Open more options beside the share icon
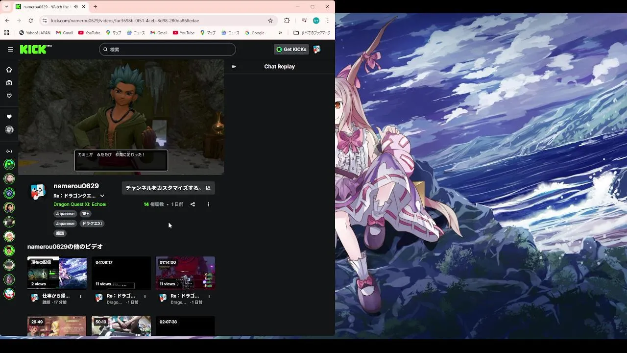Screen dimensions: 627x353 click(x=208, y=204)
